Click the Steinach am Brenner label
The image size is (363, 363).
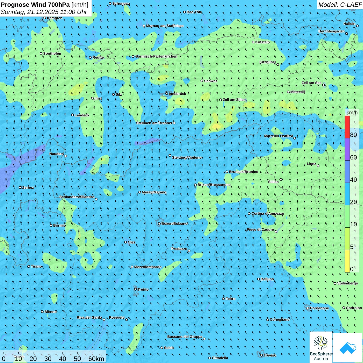[154, 123]
